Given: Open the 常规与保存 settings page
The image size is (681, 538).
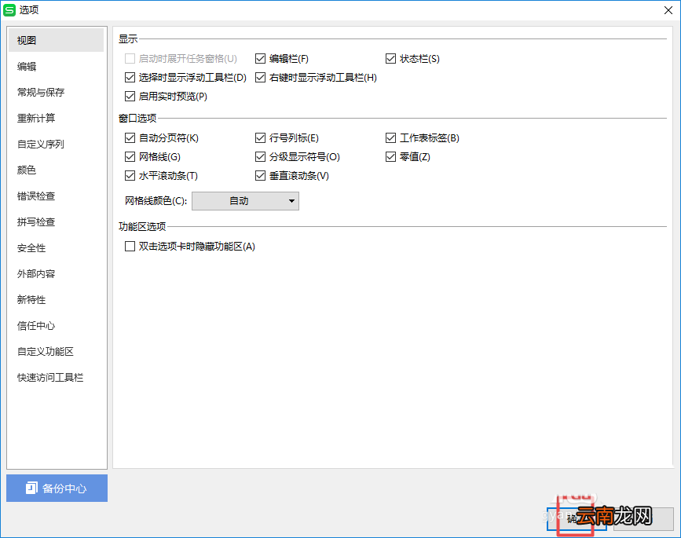Looking at the screenshot, I should tap(56, 92).
